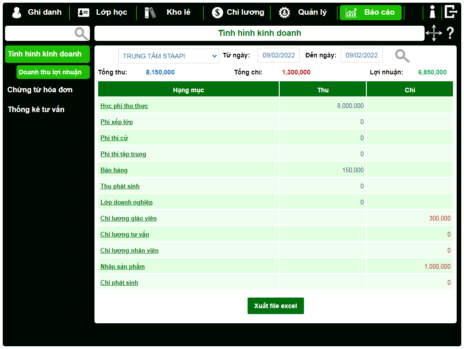Select Thống kê tư vấn in sidebar
The image size is (464, 349).
coord(36,109)
